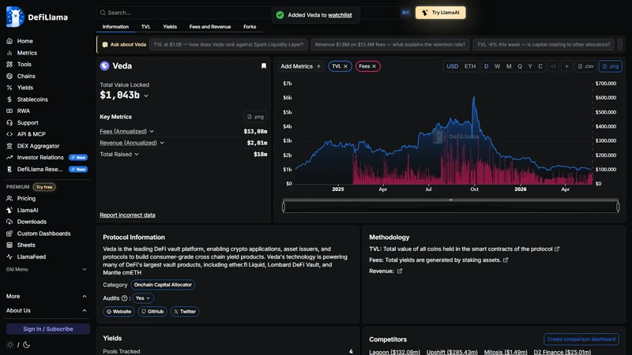Open DefiLlama Research sidebar item
The height and width of the screenshot is (355, 632).
(39, 170)
